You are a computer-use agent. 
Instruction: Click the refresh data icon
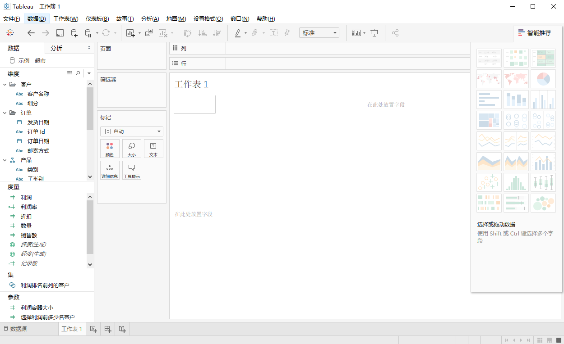coord(106,33)
